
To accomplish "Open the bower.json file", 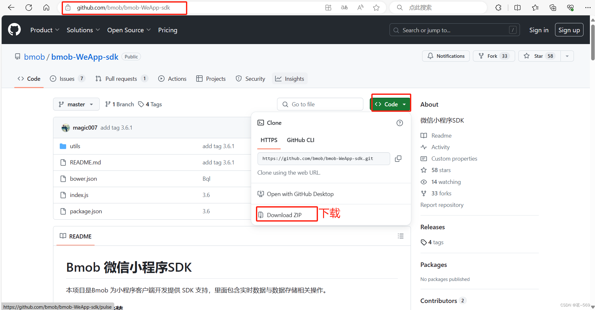I will pyautogui.click(x=83, y=179).
